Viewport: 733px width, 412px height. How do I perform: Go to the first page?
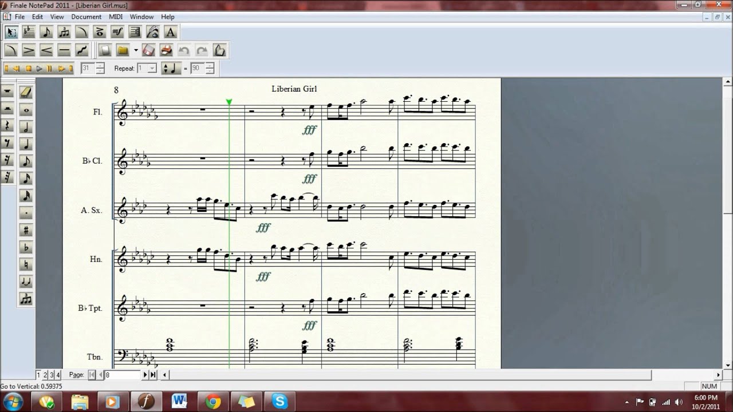point(92,375)
